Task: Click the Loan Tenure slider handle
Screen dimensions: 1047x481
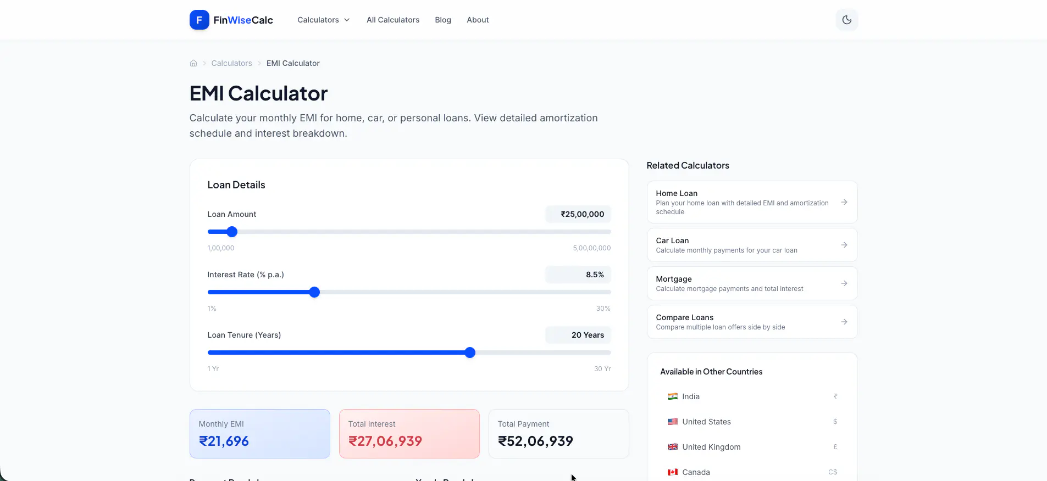Action: pyautogui.click(x=470, y=353)
